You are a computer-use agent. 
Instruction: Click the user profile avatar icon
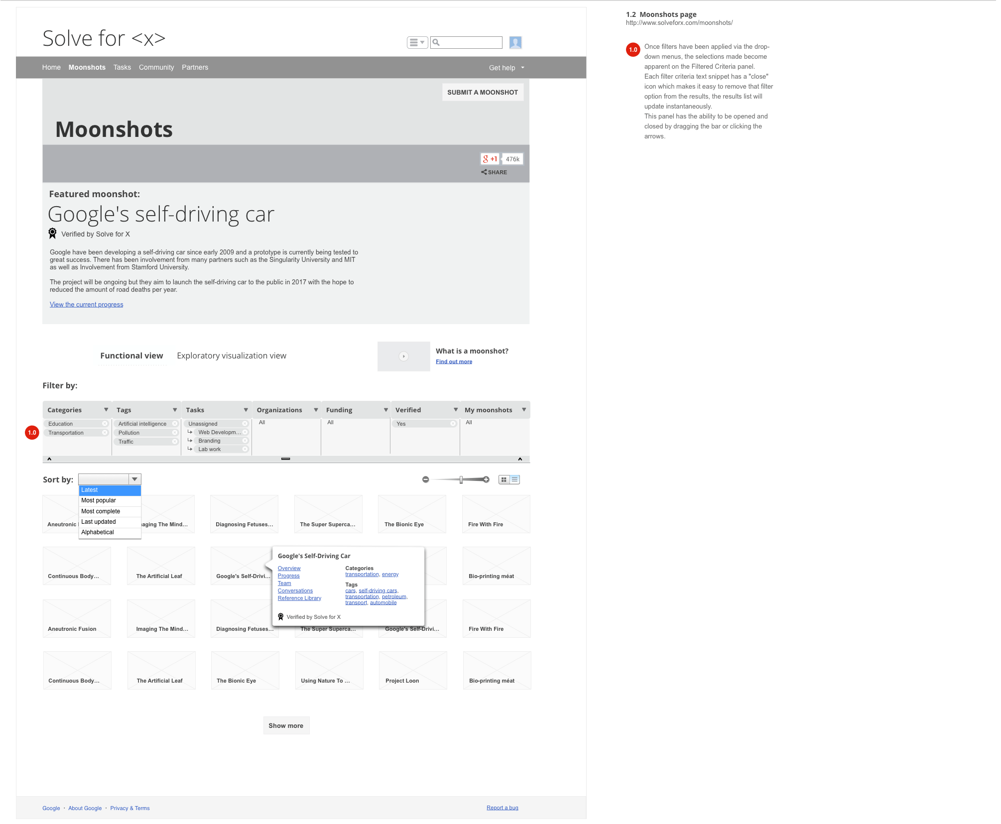(x=515, y=43)
